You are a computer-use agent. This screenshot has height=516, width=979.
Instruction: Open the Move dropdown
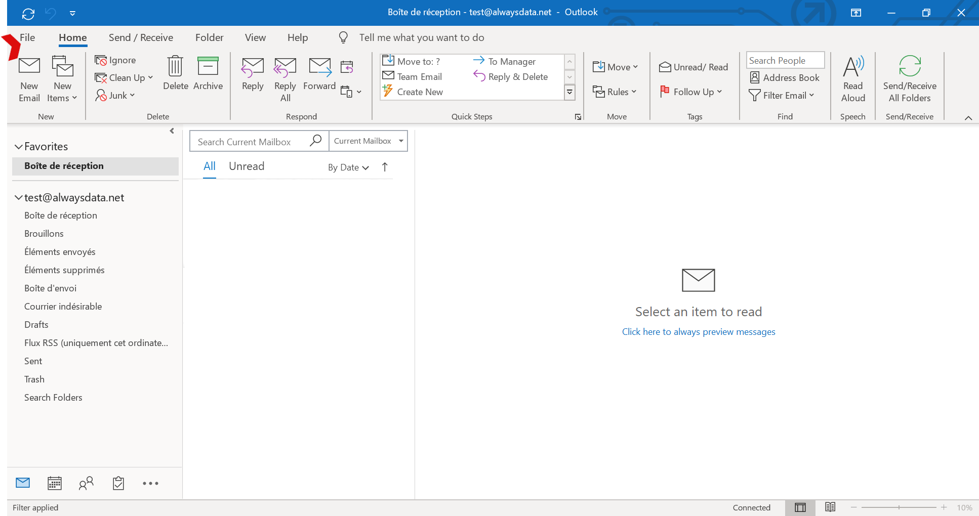coord(615,67)
